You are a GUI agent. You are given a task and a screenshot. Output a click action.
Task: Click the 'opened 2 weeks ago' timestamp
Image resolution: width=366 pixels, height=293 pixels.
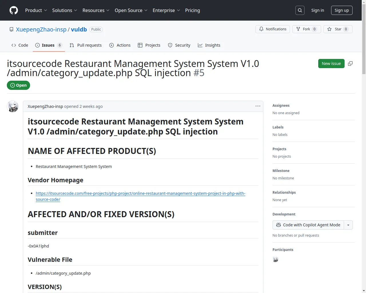click(83, 106)
